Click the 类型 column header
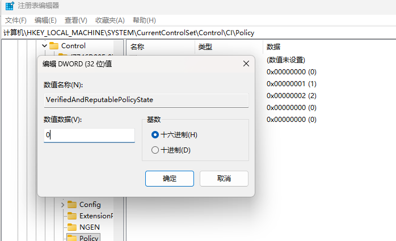Image resolution: width=396 pixels, height=241 pixels. pos(229,47)
